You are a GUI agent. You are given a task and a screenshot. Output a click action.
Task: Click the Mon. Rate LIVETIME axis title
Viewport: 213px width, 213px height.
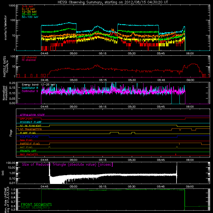7,200
